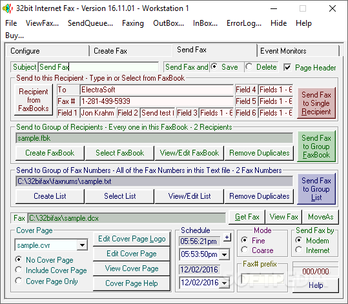The width and height of the screenshot is (348, 304).
Task: Click the Fax# prefix input field
Action: tap(262, 279)
